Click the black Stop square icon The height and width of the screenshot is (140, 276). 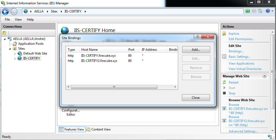[224, 93]
